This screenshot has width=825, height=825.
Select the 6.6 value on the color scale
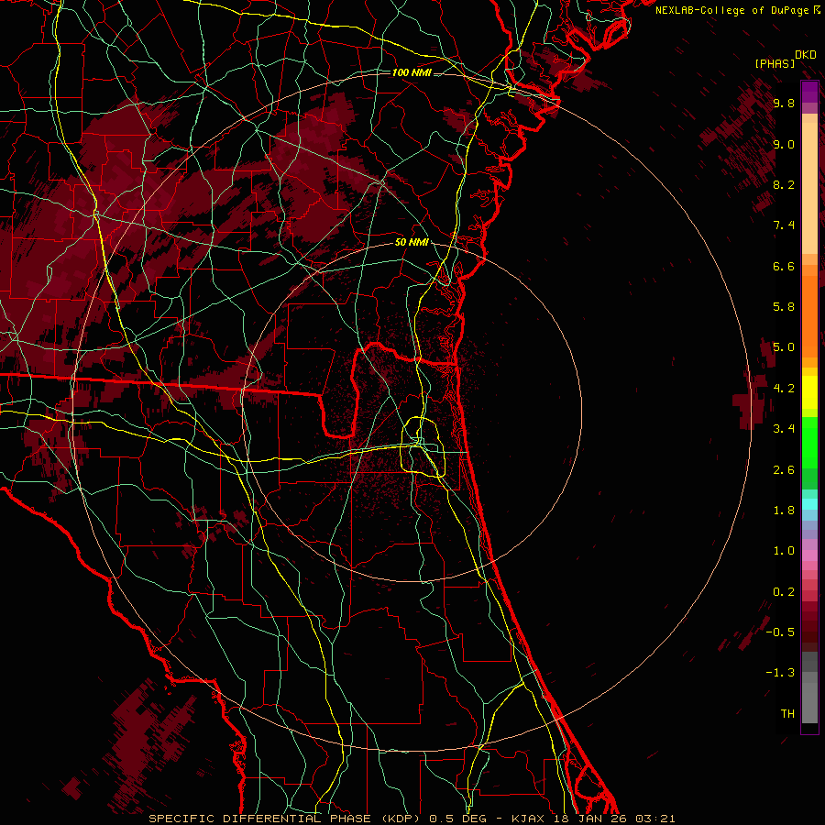tap(784, 266)
